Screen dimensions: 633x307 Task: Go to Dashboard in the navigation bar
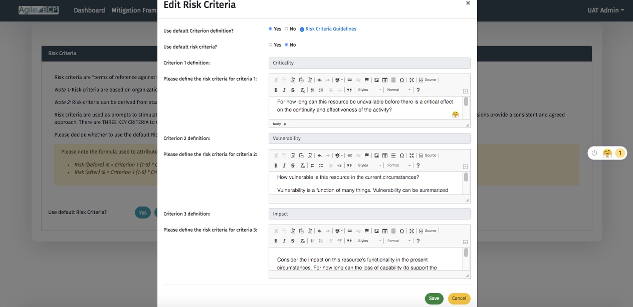click(x=89, y=10)
